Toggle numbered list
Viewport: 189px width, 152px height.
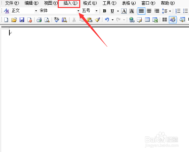(178, 11)
